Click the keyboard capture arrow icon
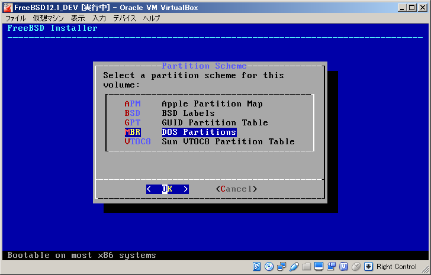 click(368, 266)
